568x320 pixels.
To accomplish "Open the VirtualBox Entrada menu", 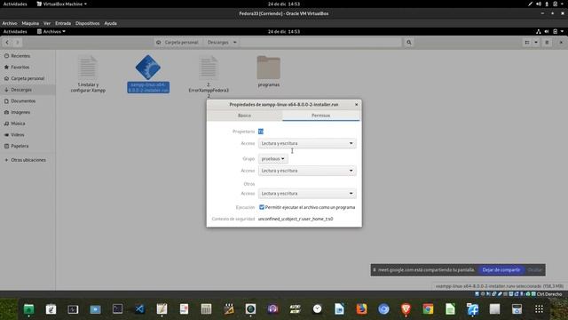I will [63, 23].
